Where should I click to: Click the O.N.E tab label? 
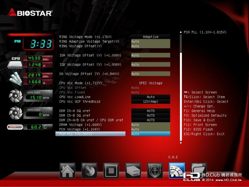[x=173, y=157]
